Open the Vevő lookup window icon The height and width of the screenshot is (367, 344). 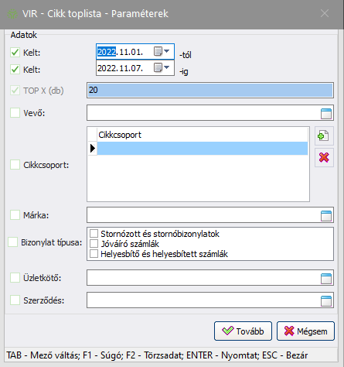326,114
